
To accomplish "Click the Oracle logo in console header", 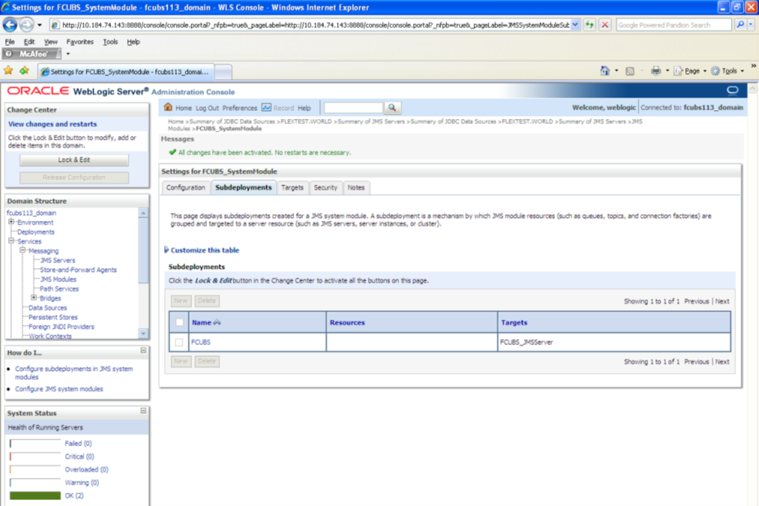I will tap(38, 91).
